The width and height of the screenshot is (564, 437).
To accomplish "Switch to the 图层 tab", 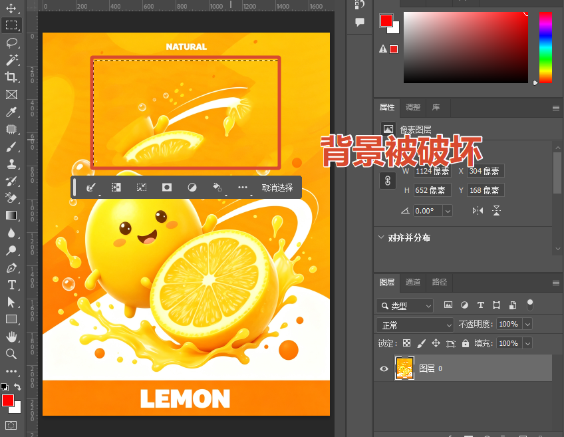I will (x=387, y=282).
